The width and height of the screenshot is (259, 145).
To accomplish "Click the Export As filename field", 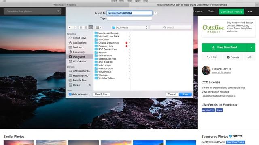I will 129,13.
